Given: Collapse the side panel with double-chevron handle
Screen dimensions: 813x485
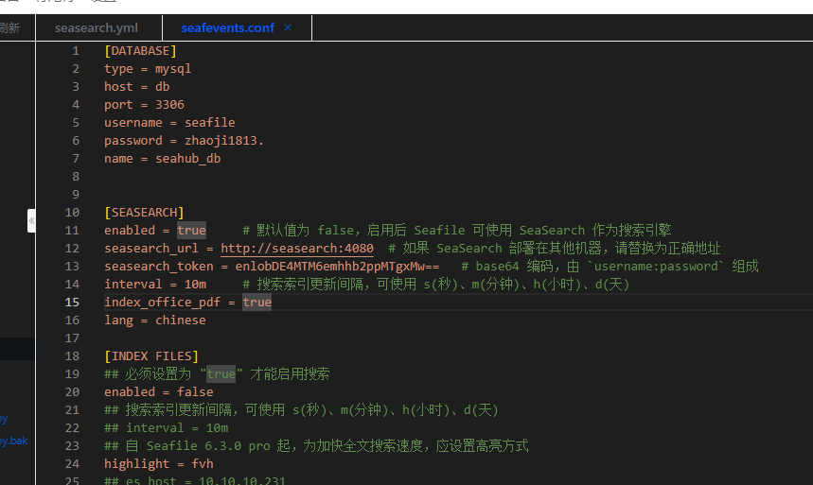Looking at the screenshot, I should point(31,220).
